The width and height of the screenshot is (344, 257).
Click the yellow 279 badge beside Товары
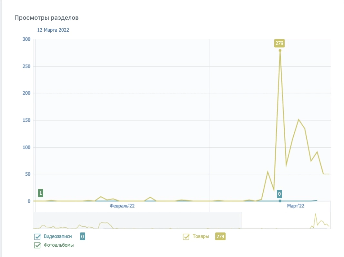click(x=220, y=237)
